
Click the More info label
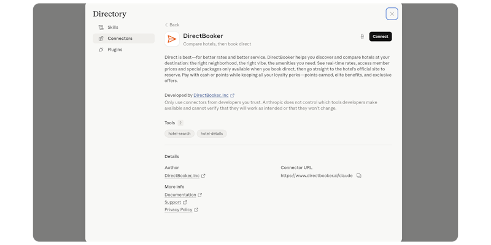pos(174,187)
